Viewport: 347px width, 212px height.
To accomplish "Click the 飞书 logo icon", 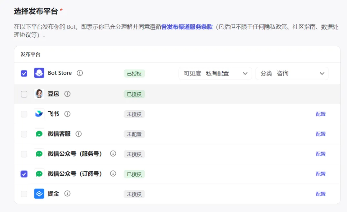I will point(39,114).
